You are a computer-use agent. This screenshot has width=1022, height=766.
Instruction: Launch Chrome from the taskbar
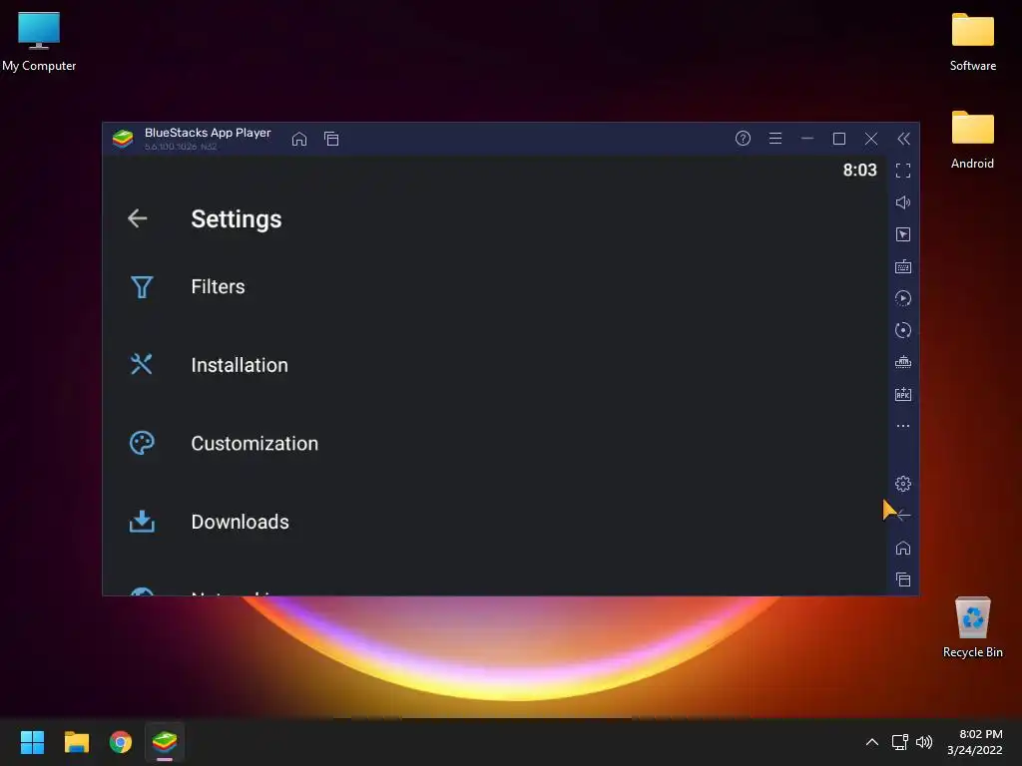(x=121, y=742)
